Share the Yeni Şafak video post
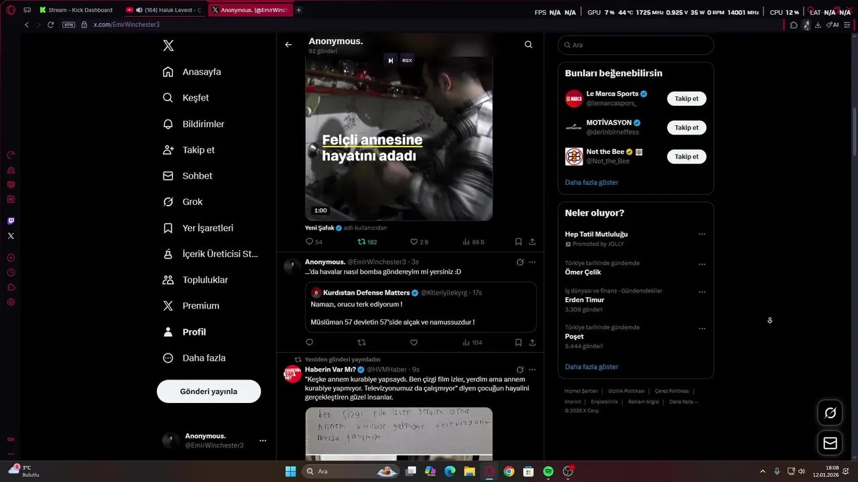 click(532, 242)
